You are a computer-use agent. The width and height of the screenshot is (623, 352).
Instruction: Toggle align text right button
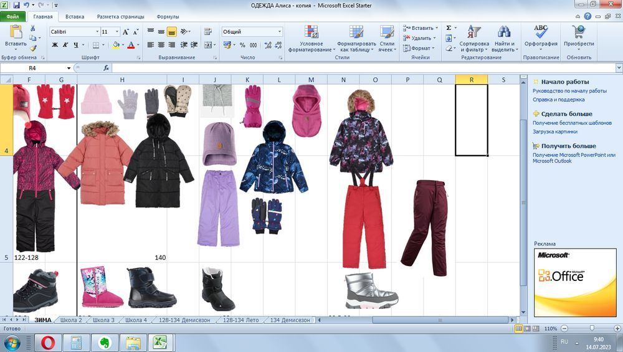click(x=172, y=45)
